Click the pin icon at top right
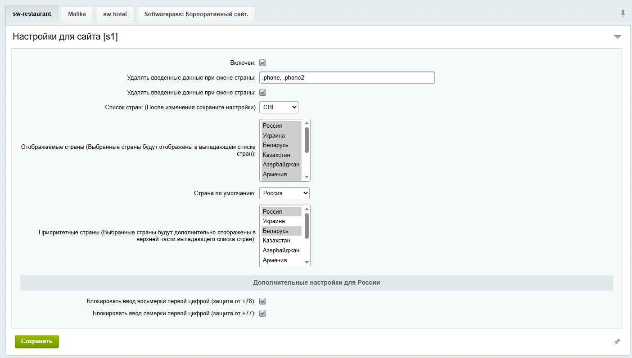 623,13
